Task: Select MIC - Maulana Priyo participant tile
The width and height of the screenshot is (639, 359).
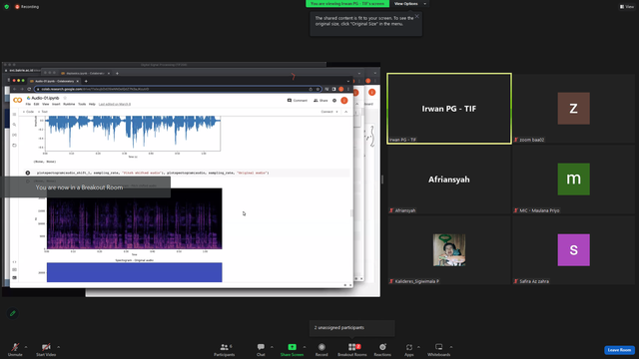Action: 574,179
